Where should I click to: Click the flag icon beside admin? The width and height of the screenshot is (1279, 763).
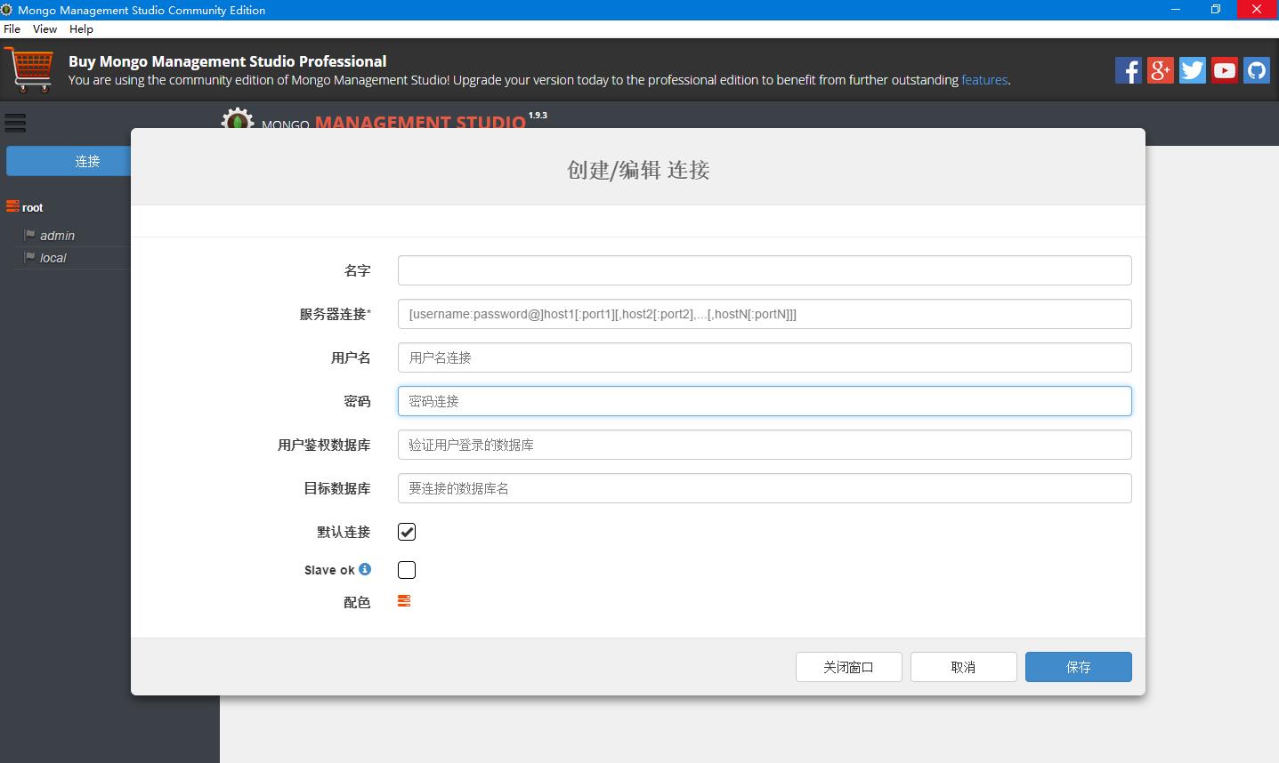tap(30, 235)
